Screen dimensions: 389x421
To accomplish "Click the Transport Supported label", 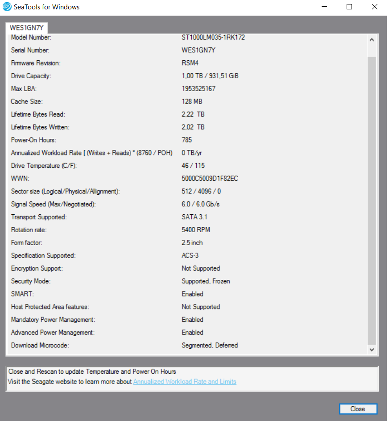I will point(39,217).
